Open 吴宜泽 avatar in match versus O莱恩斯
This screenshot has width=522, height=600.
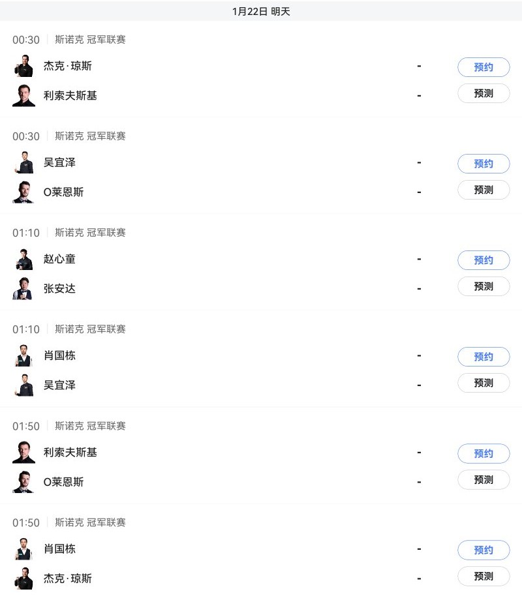[x=23, y=163]
